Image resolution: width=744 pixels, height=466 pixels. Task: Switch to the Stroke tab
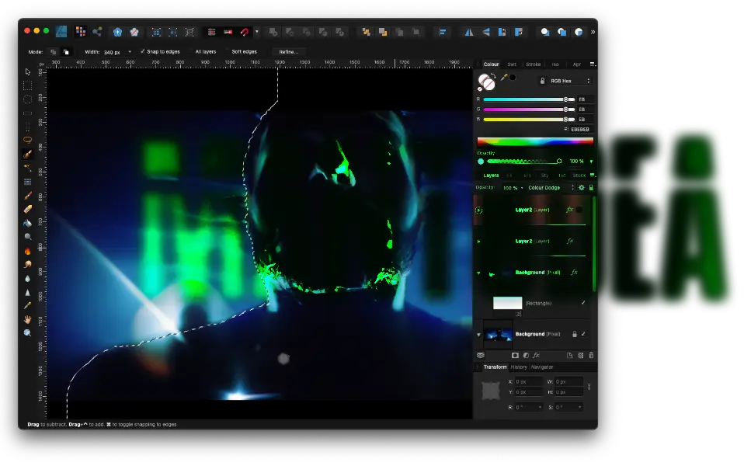click(533, 64)
